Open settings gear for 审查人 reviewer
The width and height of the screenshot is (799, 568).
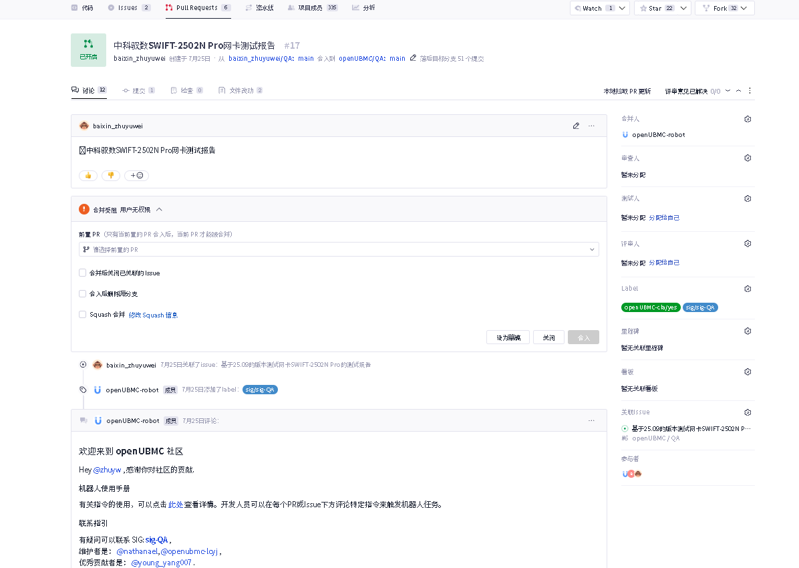(748, 158)
